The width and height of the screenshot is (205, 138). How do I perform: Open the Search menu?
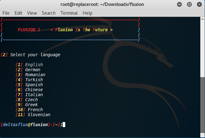pyautogui.click(x=49, y=13)
